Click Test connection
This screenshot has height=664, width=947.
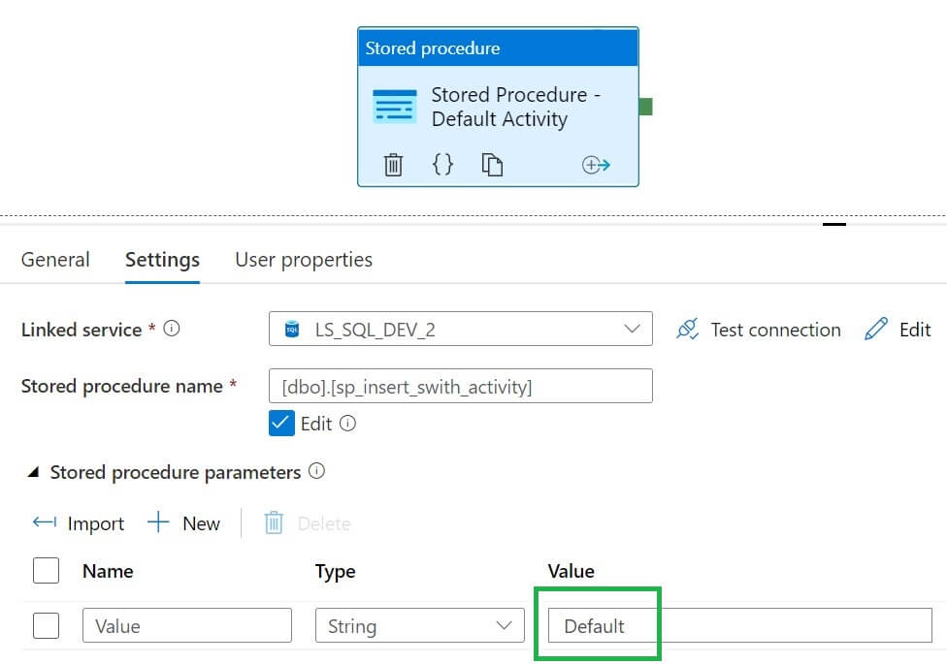(759, 330)
